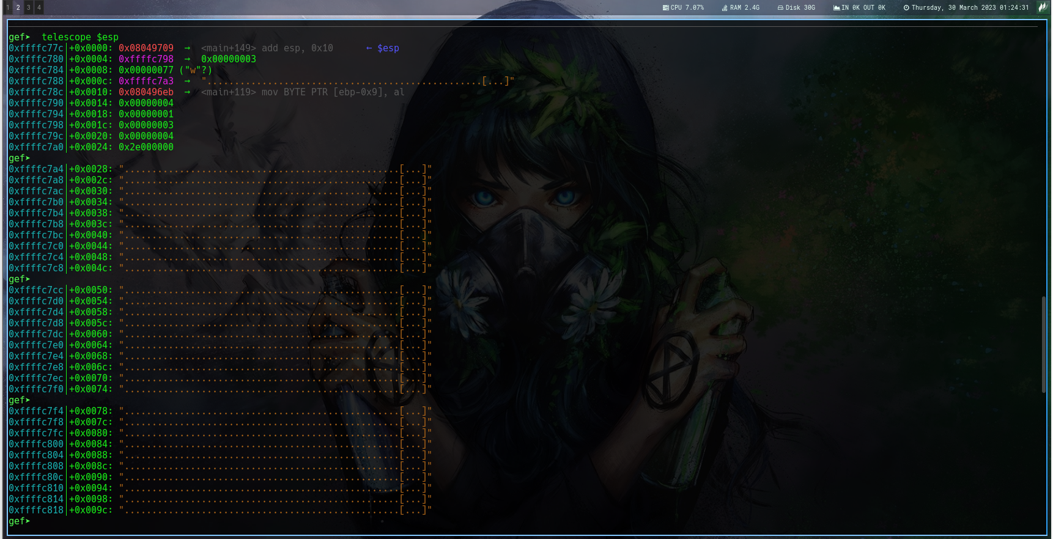
Task: Click the CPU 7.07% readout
Action: coord(687,8)
